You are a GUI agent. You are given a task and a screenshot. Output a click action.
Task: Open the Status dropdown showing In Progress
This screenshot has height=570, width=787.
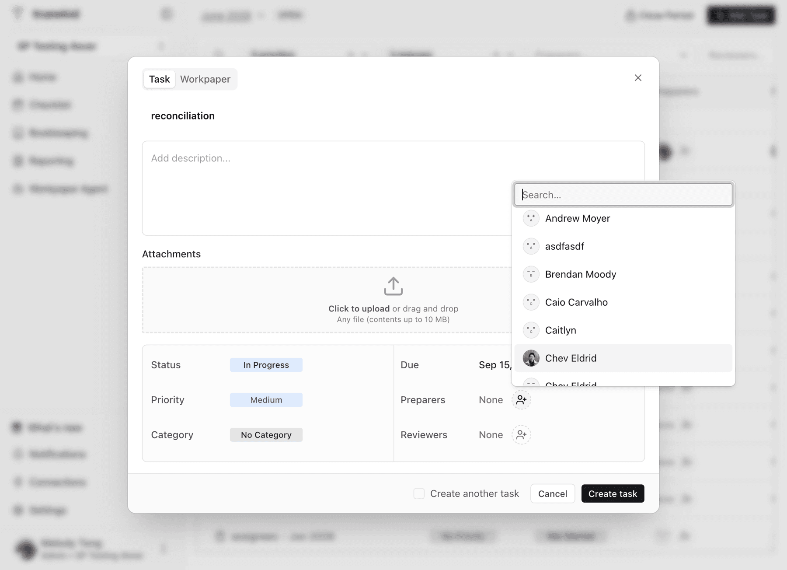pyautogui.click(x=266, y=365)
